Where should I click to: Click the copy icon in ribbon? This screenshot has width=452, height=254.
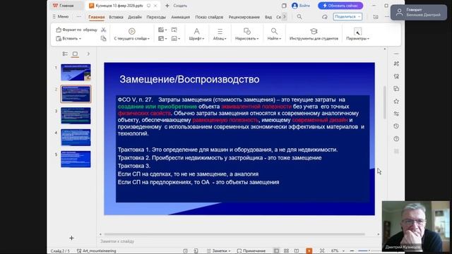pos(104,38)
